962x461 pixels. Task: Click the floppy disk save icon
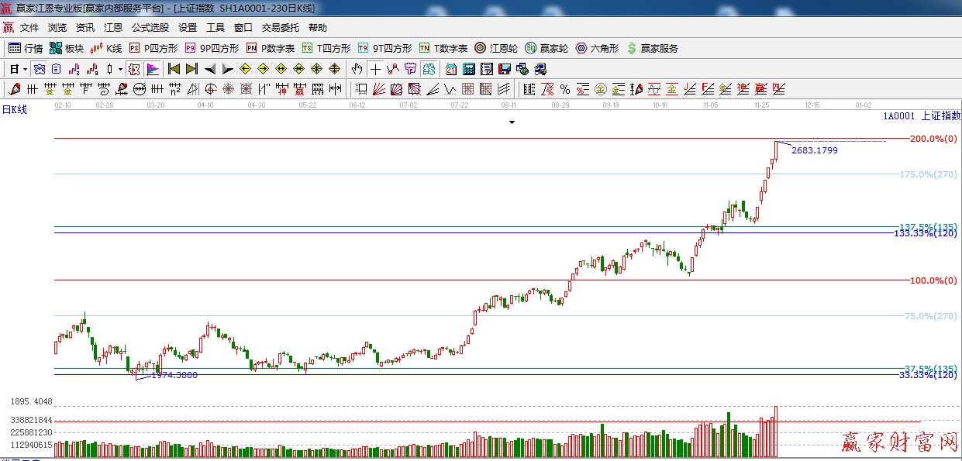[505, 69]
